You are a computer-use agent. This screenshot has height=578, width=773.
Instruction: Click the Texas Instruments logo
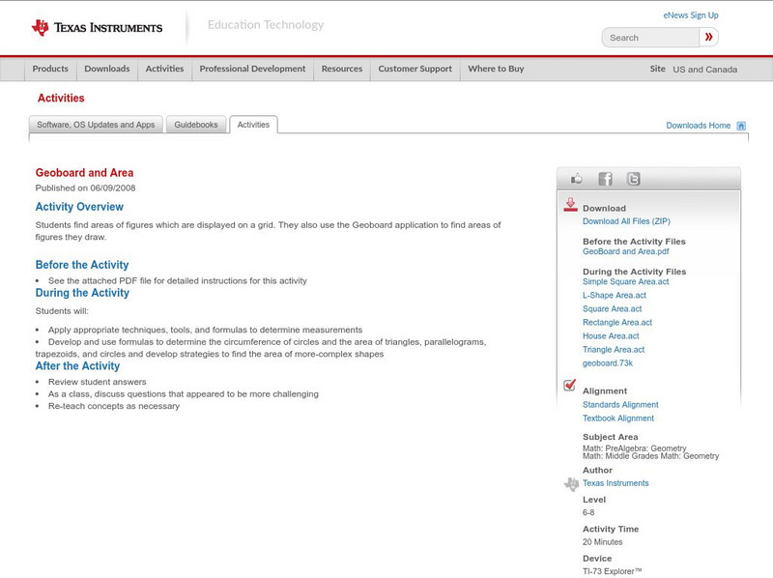[x=97, y=28]
